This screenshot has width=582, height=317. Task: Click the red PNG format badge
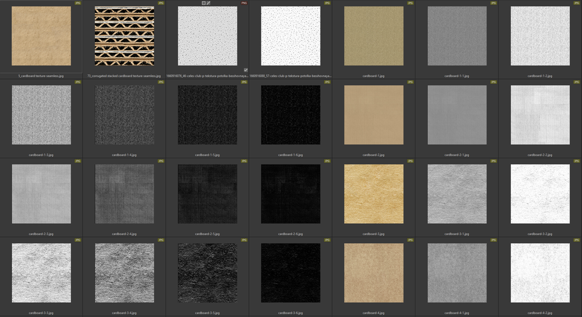pos(244,3)
